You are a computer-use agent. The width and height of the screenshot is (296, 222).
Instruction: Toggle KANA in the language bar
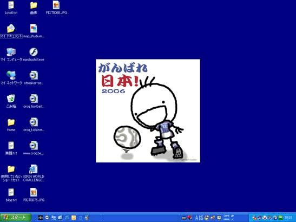point(226,219)
